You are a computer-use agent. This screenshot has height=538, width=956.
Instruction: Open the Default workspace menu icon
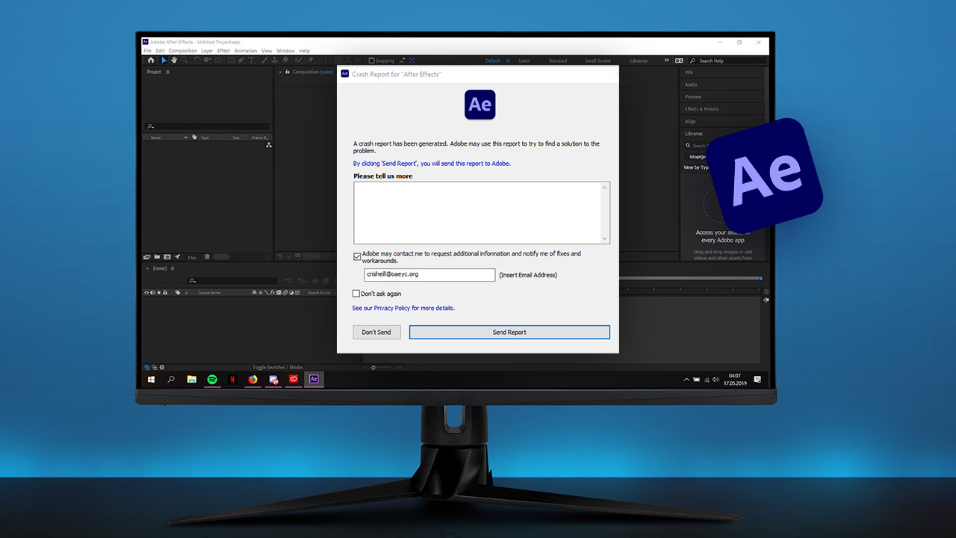click(x=508, y=61)
